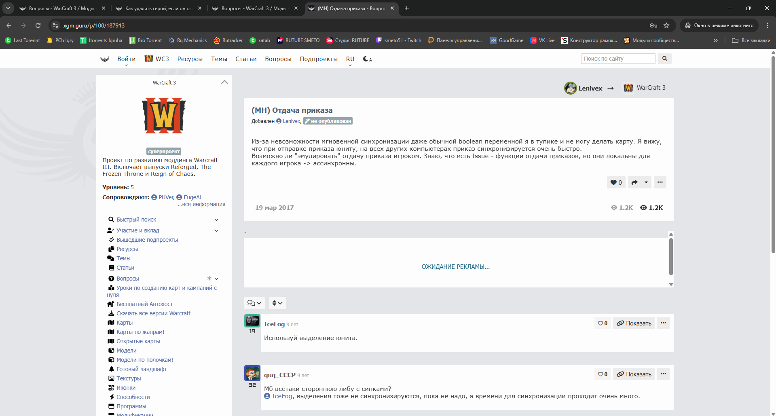
Task: Click the Статьи sidebar document icon
Action: 111,268
